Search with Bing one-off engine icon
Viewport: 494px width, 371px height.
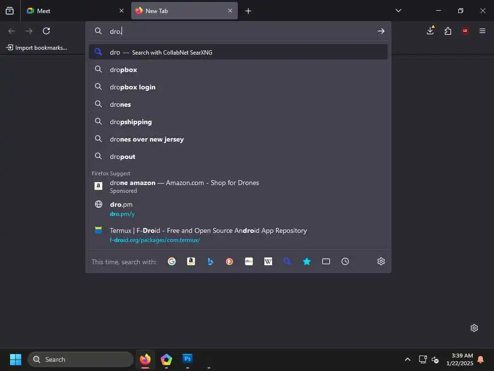[x=210, y=261]
